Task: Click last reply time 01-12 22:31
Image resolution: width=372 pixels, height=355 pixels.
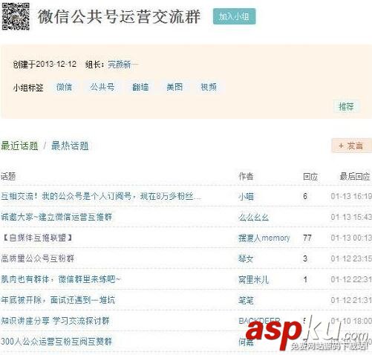Action: coord(351,279)
